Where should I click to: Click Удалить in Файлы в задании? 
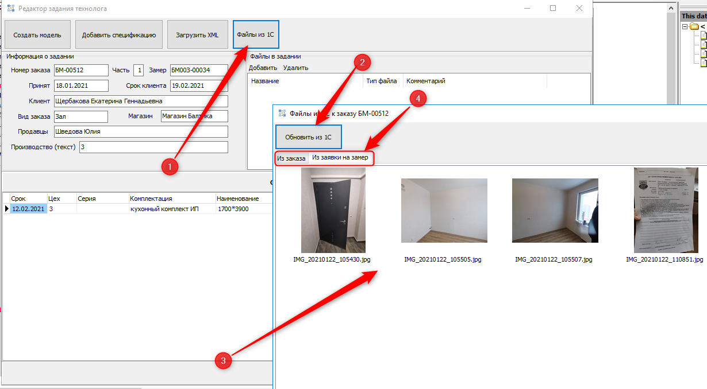pos(295,68)
